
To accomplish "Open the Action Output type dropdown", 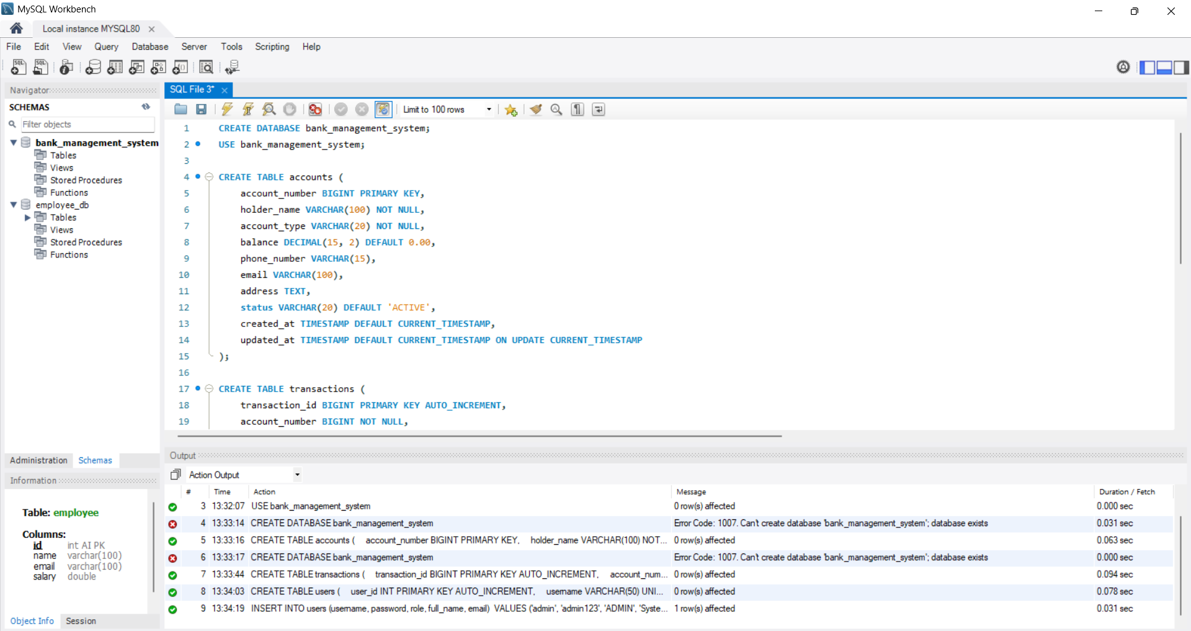I will pyautogui.click(x=297, y=475).
